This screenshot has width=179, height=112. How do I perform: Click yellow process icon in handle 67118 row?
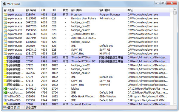coord(5,85)
